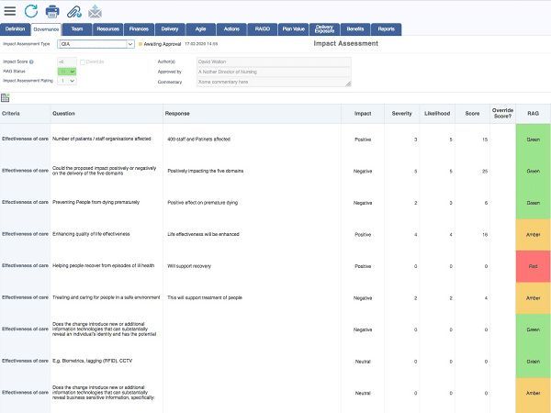Switch to the Resources tab

[x=107, y=29]
